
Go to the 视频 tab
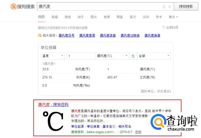click(107, 17)
